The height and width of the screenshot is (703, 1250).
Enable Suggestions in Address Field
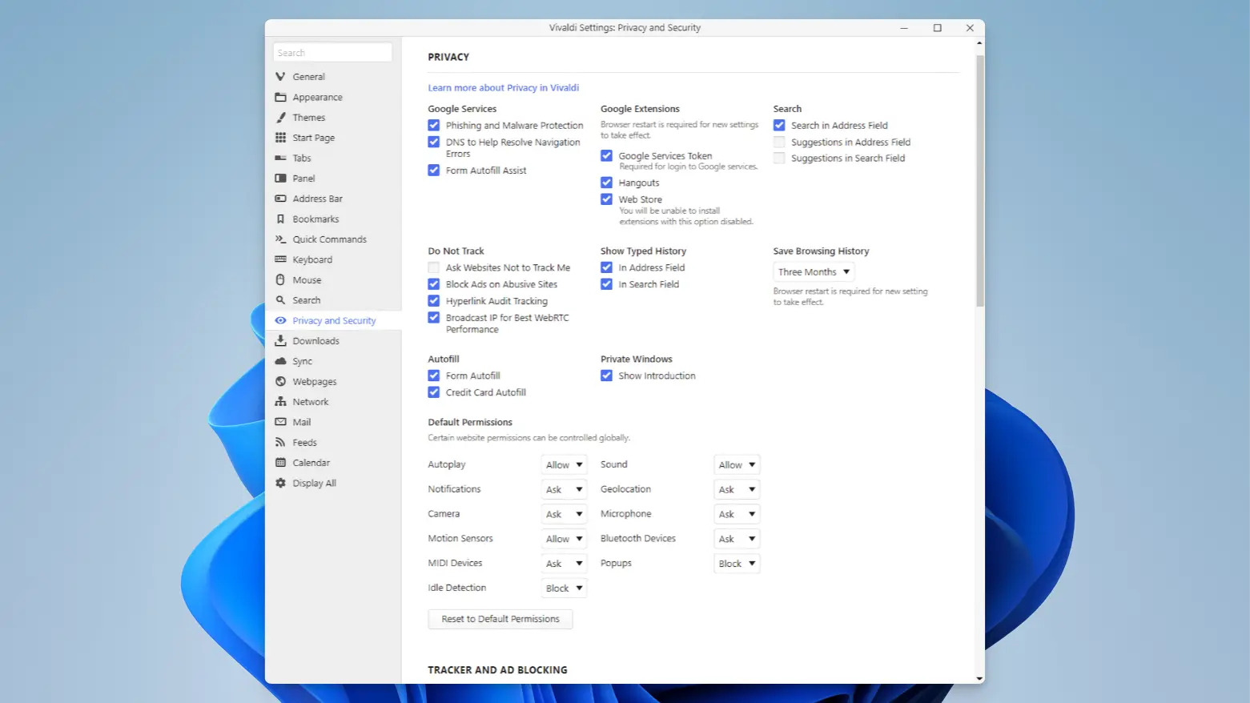(x=779, y=142)
